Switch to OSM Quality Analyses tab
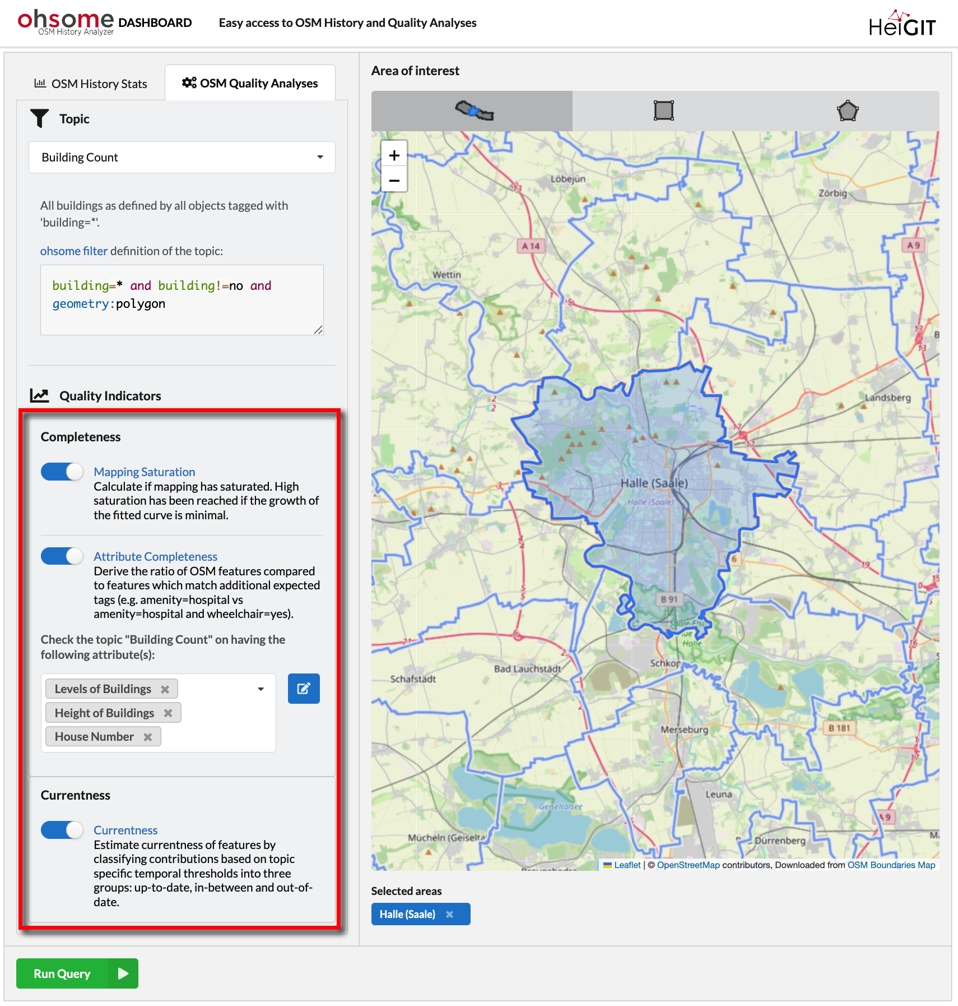Viewport: 958px width, 1006px height. (x=250, y=83)
